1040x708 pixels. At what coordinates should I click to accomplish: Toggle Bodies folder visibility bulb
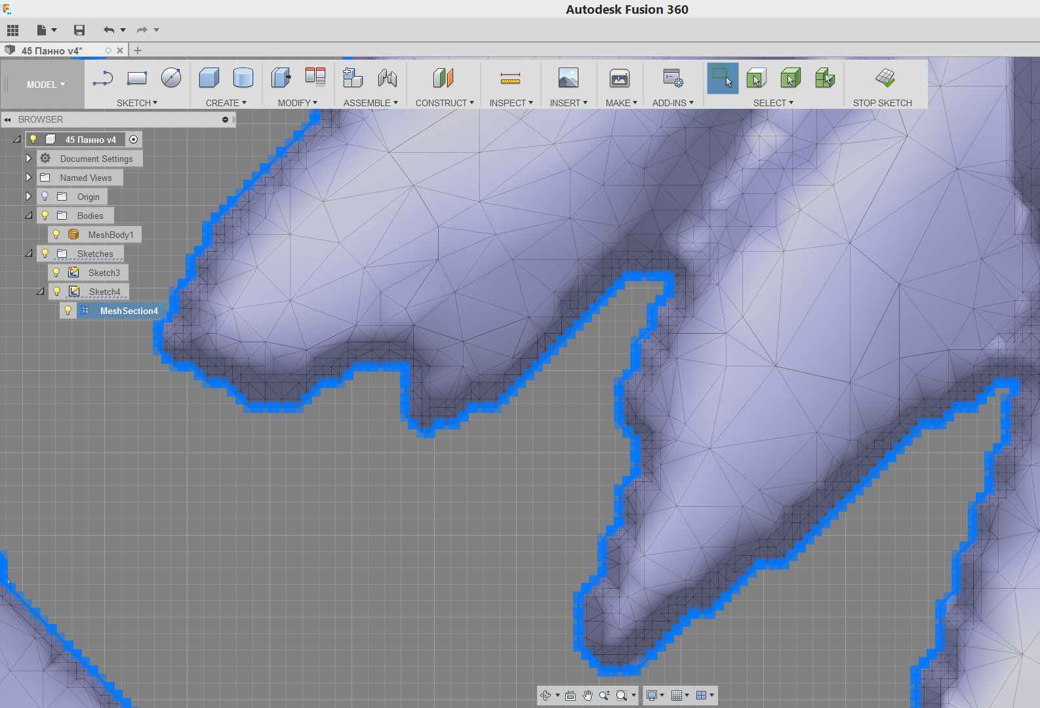point(45,215)
